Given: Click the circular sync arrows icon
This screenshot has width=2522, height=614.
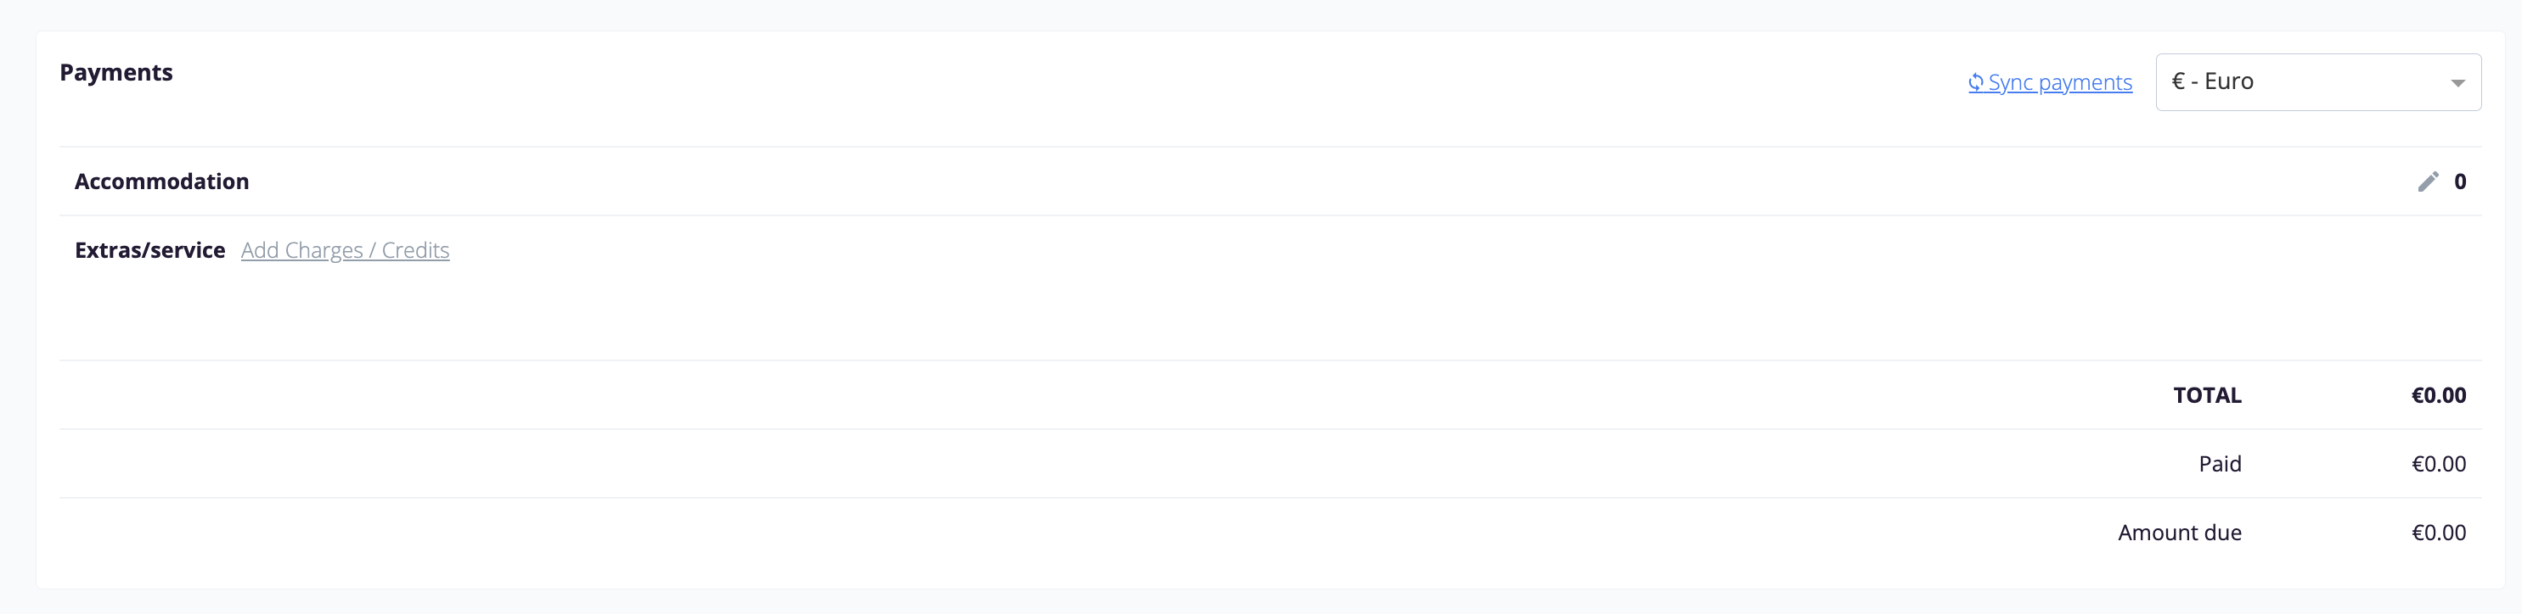Looking at the screenshot, I should [x=1976, y=82].
